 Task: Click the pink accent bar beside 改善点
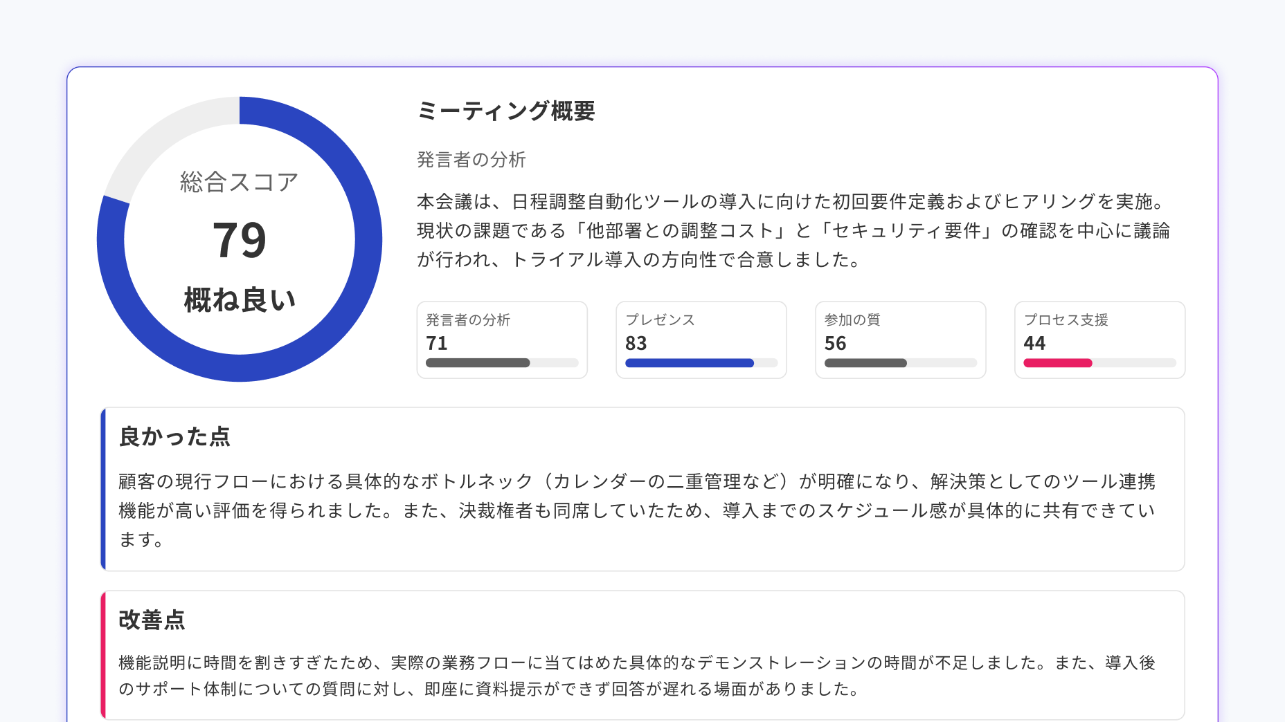tap(105, 657)
